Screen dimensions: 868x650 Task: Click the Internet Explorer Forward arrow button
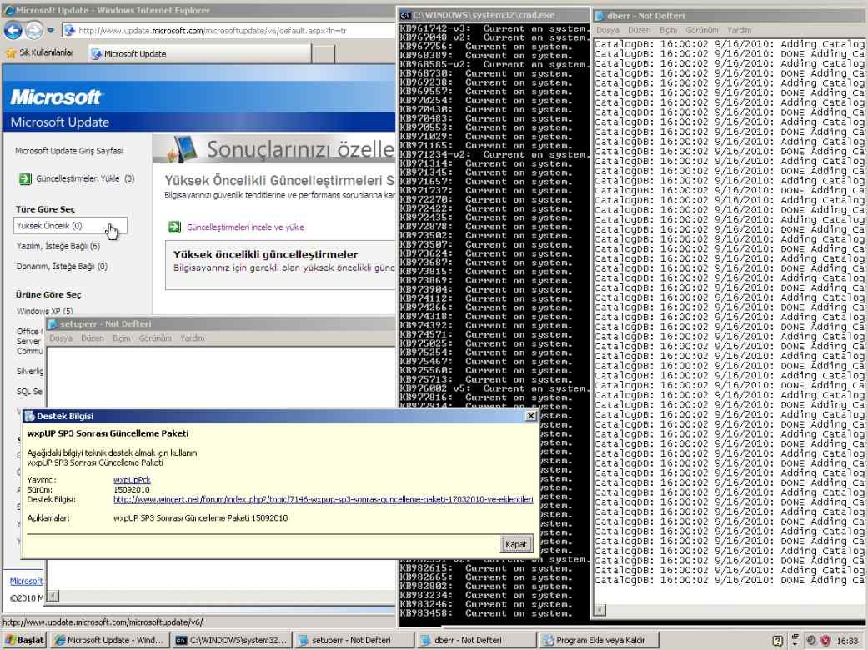[33, 31]
